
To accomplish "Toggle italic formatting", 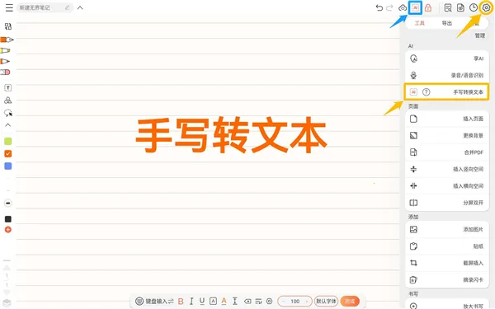I will tap(191, 302).
